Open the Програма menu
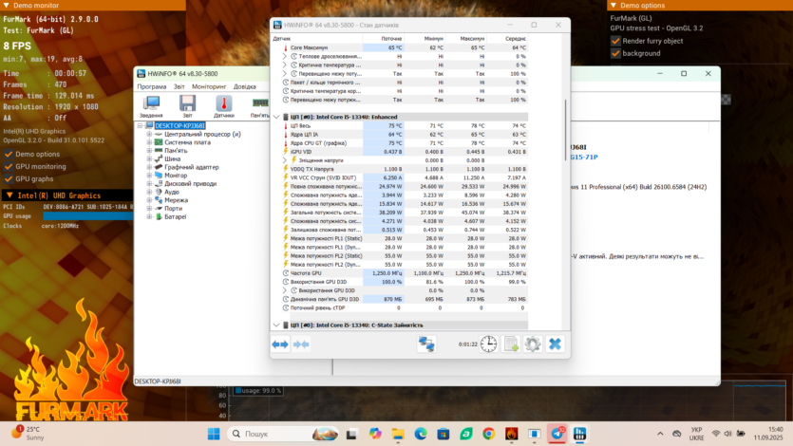The height and width of the screenshot is (446, 793). (152, 87)
